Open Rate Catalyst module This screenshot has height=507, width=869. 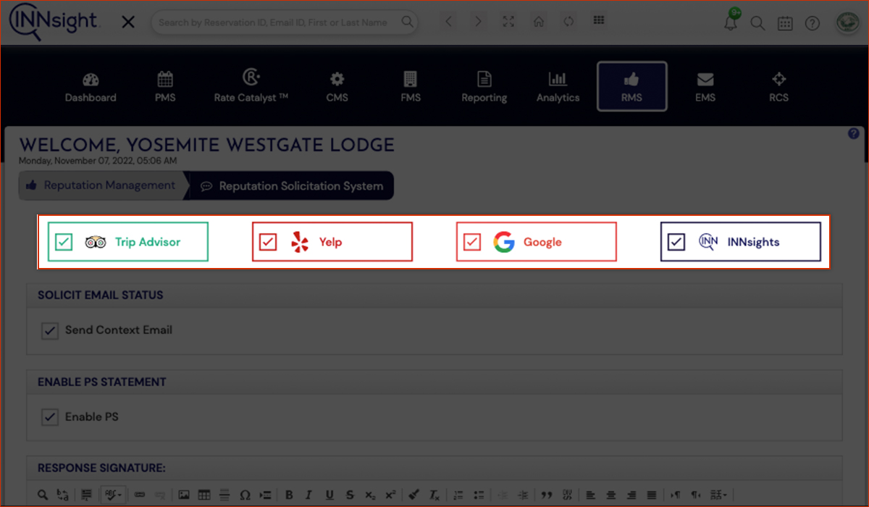pos(251,87)
